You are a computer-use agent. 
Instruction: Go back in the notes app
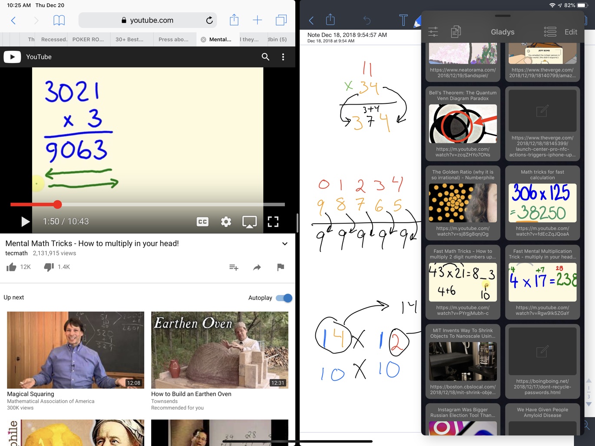pos(311,20)
